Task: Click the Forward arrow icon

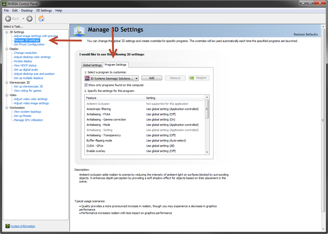Action: [29, 19]
